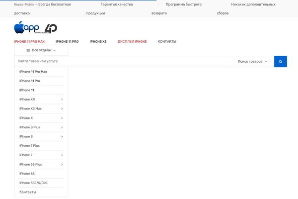Select iPhone 11 Pro Max in sidebar list
Viewport: 298px width, 199px height.
[33, 72]
